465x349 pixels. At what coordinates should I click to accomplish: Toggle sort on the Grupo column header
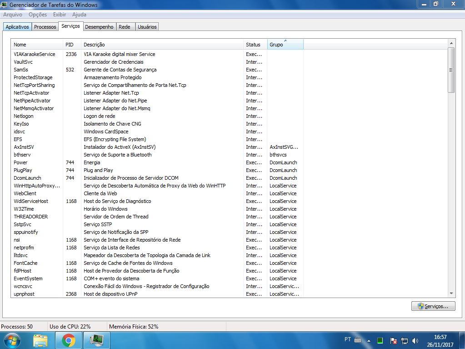(285, 45)
